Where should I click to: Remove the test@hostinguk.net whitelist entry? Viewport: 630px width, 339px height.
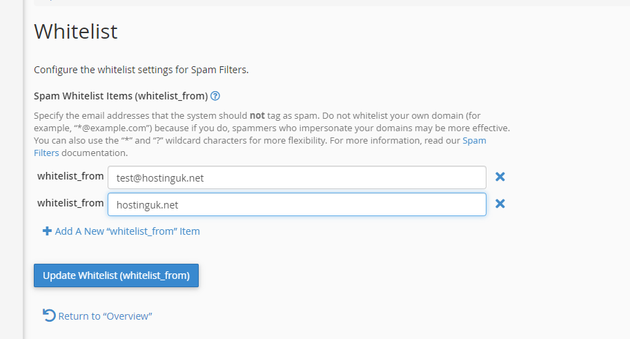(500, 177)
